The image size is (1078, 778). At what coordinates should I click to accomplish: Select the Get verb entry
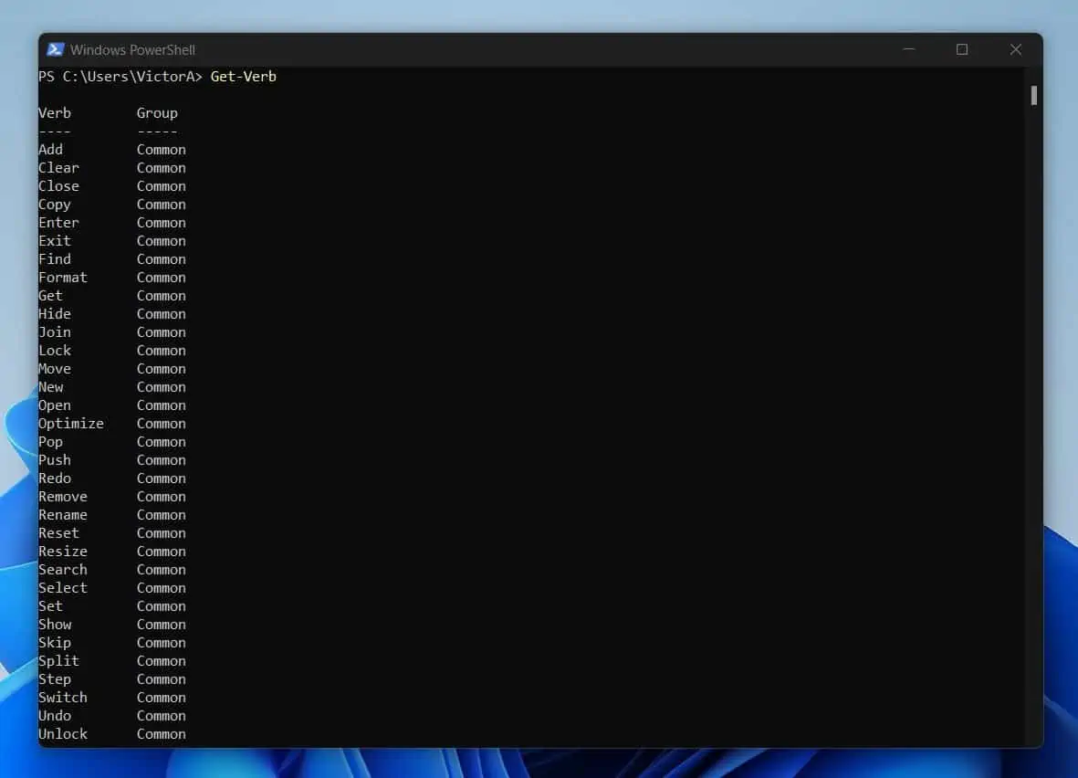pyautogui.click(x=51, y=295)
